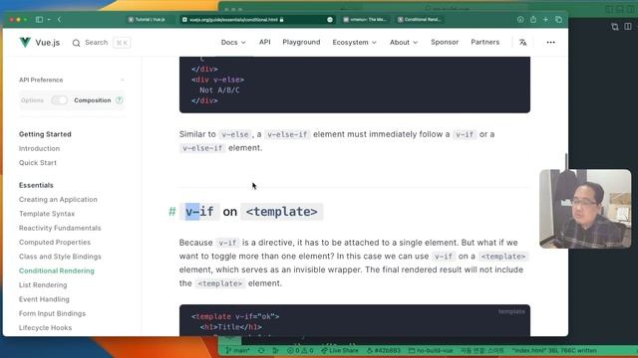The image size is (638, 358).
Task: Click the no-build-vue item in status bar
Action: click(x=431, y=350)
